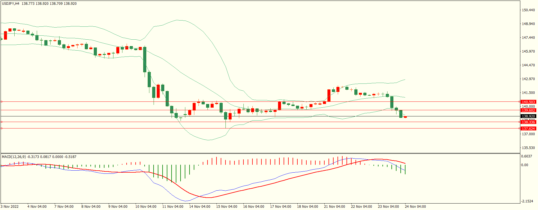Click the 10 Nov 04:00 time axis label

[x=146, y=207]
